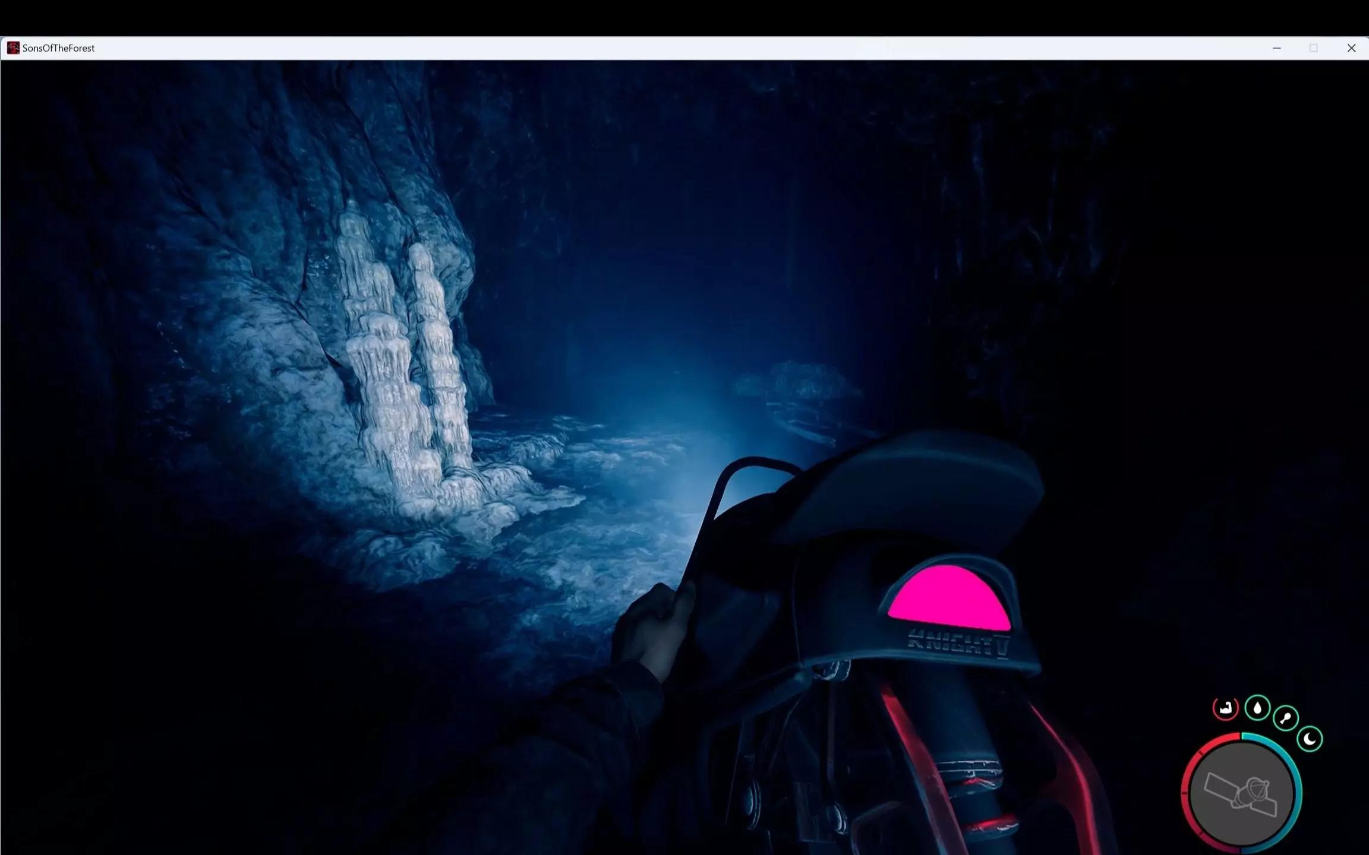Click the disabled maximize window button

[x=1314, y=48]
